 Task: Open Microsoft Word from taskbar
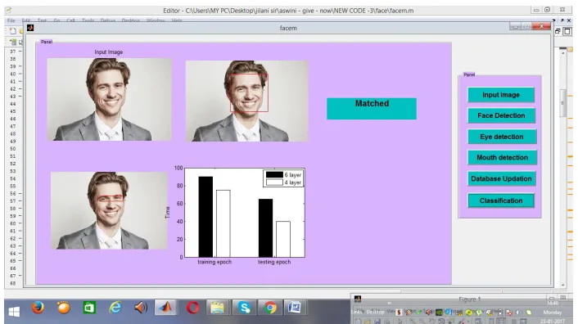(x=295, y=308)
